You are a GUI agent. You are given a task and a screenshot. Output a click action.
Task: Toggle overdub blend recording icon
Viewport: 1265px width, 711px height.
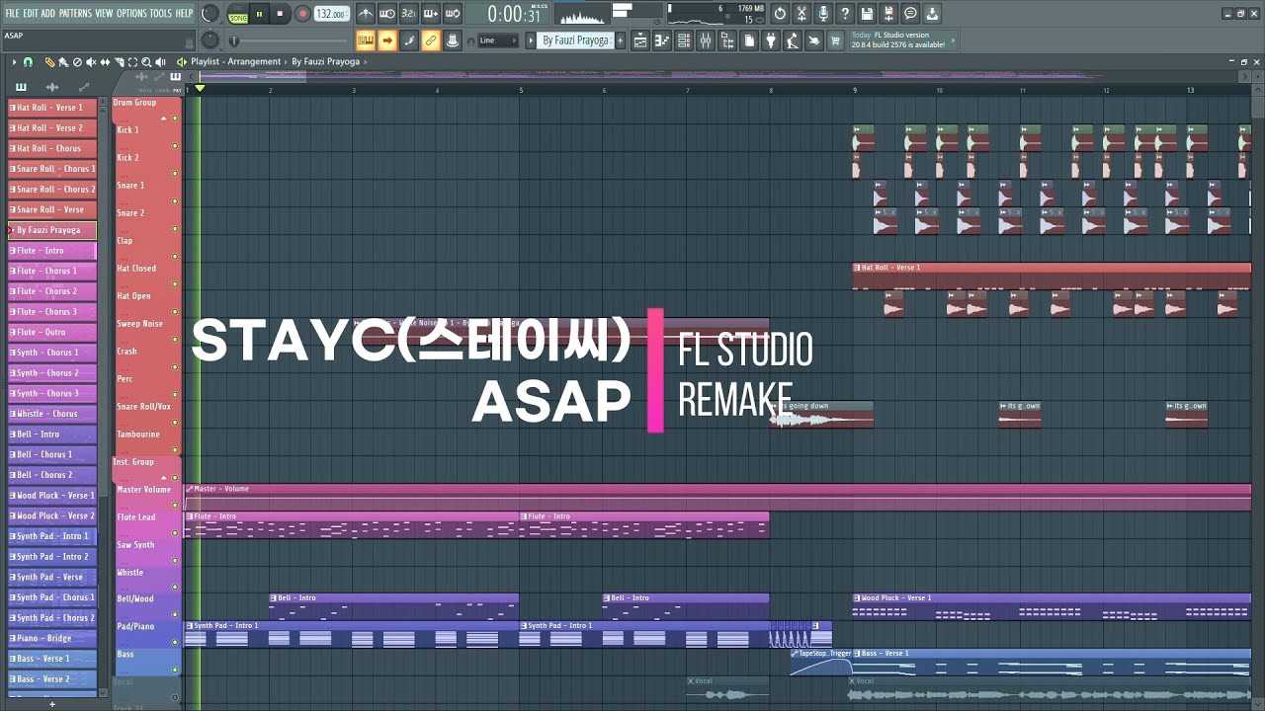tap(430, 14)
